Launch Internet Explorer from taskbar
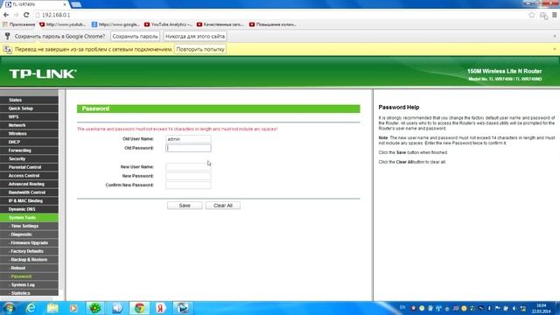 pos(31,308)
